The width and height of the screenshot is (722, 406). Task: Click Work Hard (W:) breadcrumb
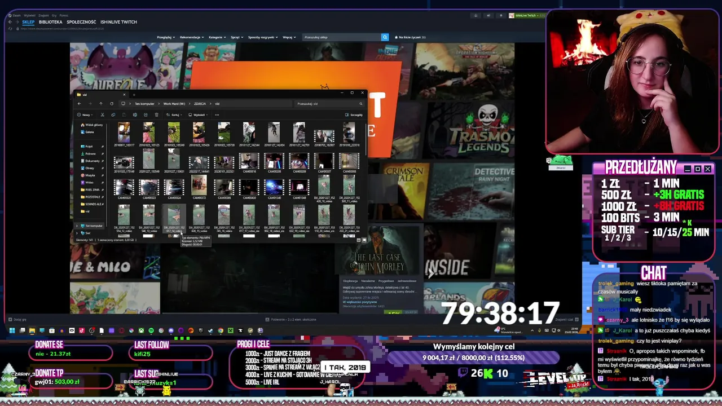tap(174, 104)
